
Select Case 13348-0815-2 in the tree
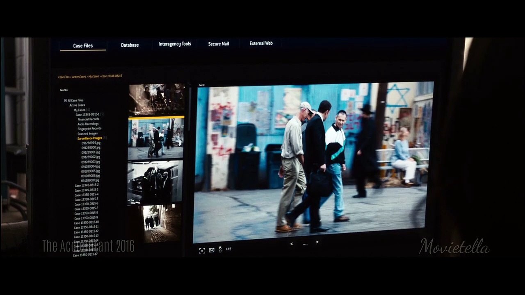[87, 185]
